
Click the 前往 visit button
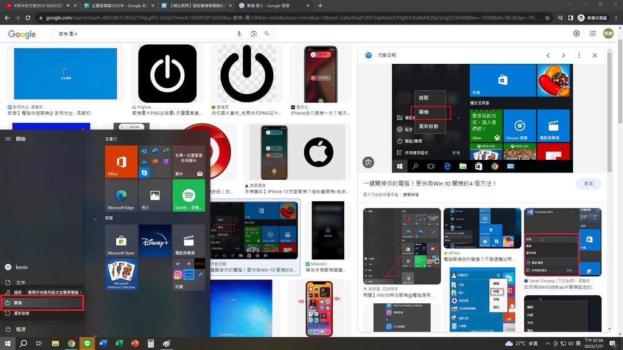click(588, 184)
